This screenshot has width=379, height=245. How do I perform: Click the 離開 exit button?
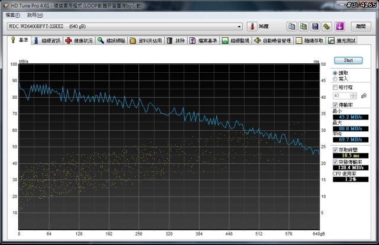(361, 27)
